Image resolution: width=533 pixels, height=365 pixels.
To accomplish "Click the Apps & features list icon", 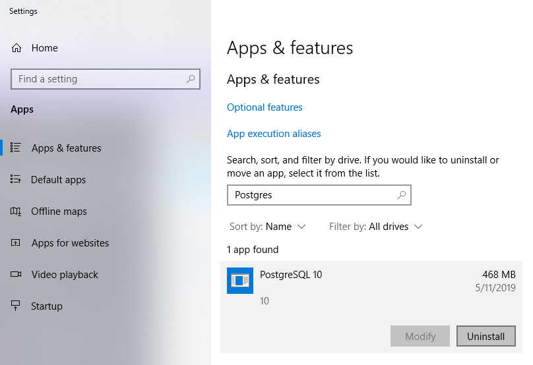I will pyautogui.click(x=16, y=148).
